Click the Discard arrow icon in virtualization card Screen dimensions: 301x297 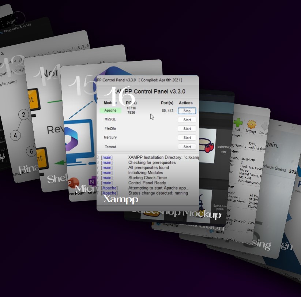265,126
